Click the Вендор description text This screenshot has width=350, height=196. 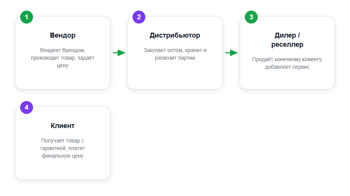tap(63, 58)
